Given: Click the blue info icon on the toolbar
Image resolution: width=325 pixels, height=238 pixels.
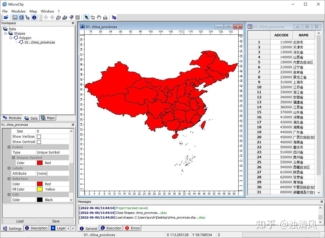Looking at the screenshot, I should click(34, 17).
